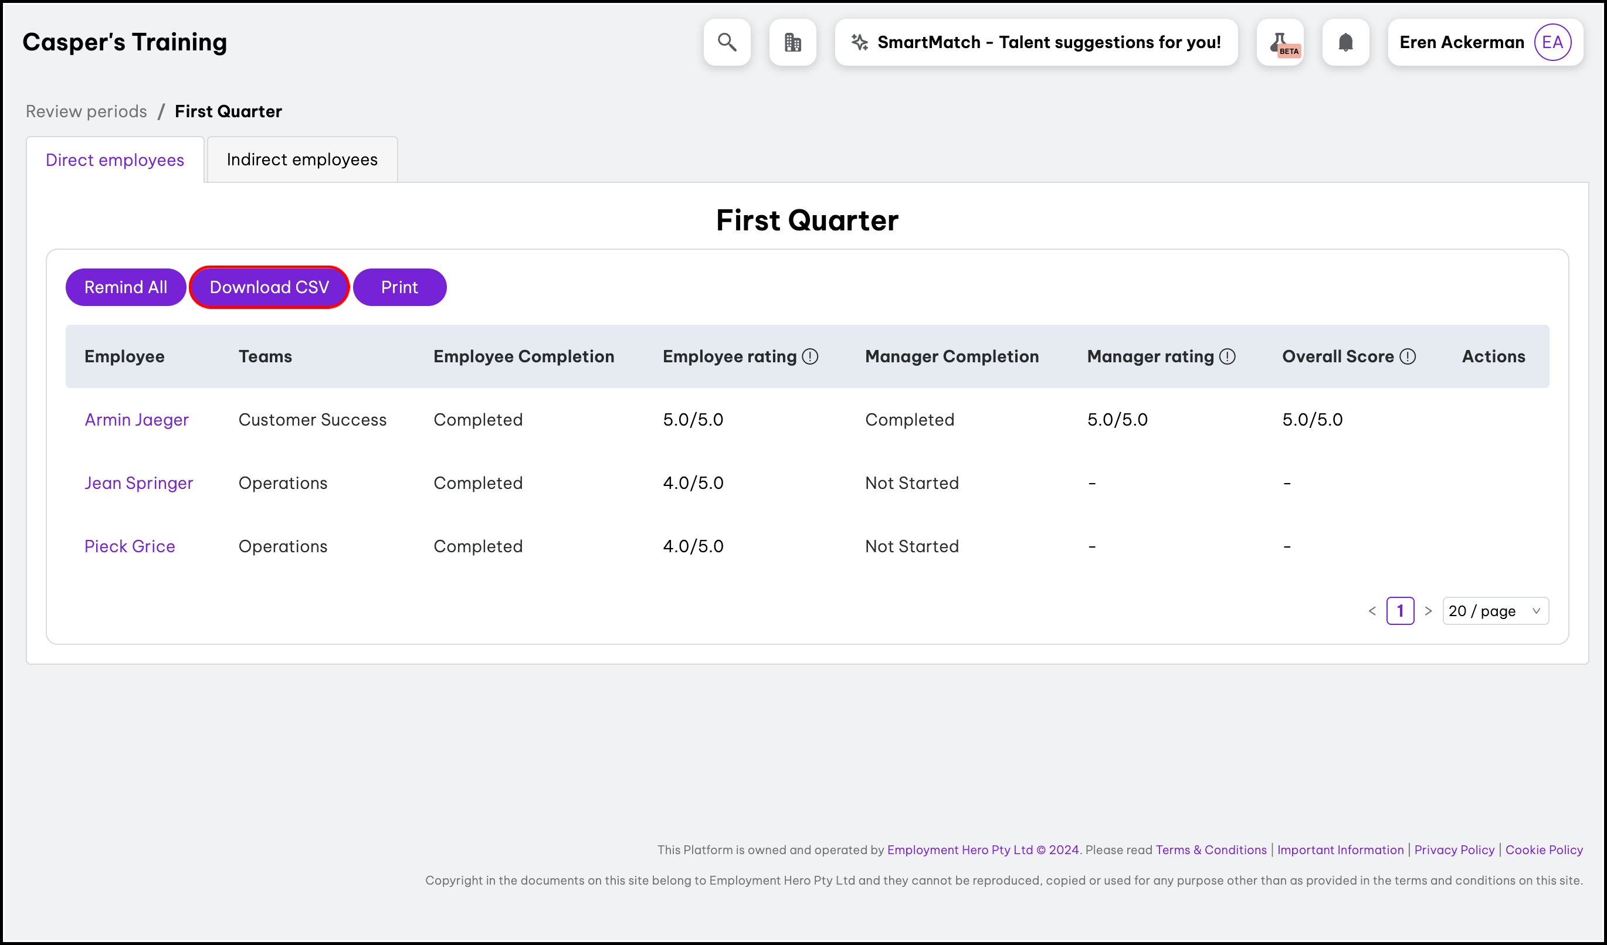Click the EA user avatar circle
This screenshot has height=945, width=1607.
1552,42
